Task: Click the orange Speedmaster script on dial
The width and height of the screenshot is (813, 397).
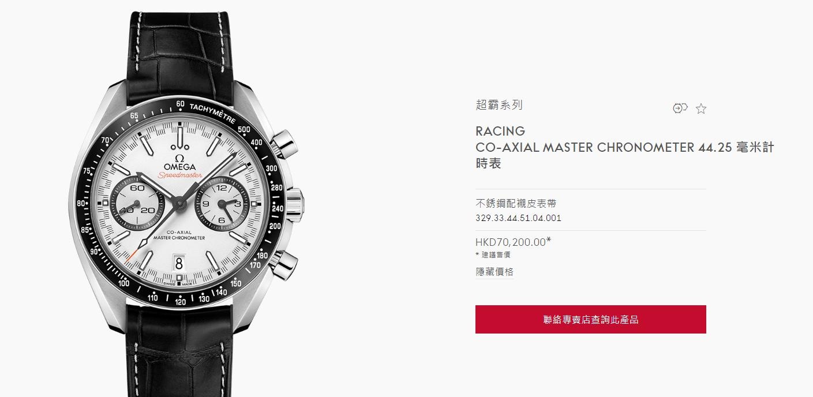Action: [179, 176]
